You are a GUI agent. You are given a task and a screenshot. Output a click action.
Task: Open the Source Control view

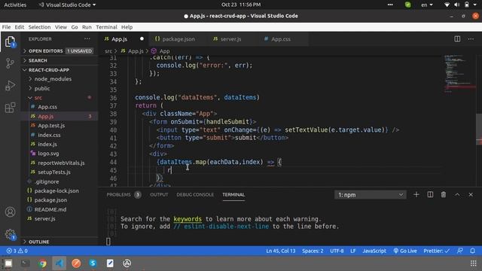10,63
